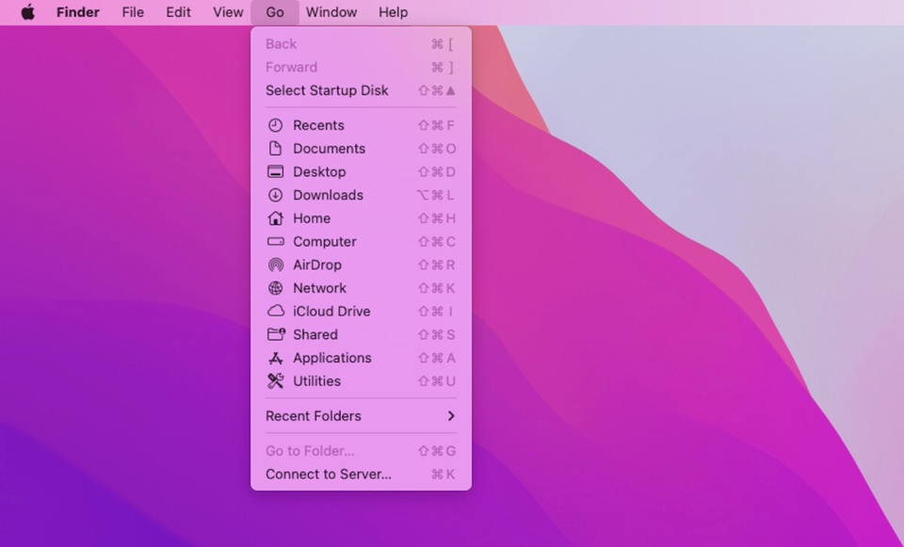The height and width of the screenshot is (547, 904).
Task: Click the Network globe icon
Action: tap(276, 287)
